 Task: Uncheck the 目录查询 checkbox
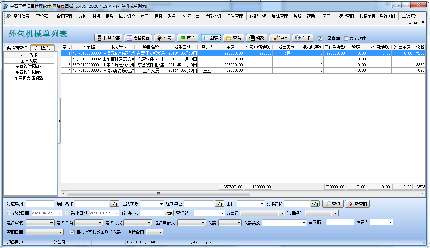320,38
